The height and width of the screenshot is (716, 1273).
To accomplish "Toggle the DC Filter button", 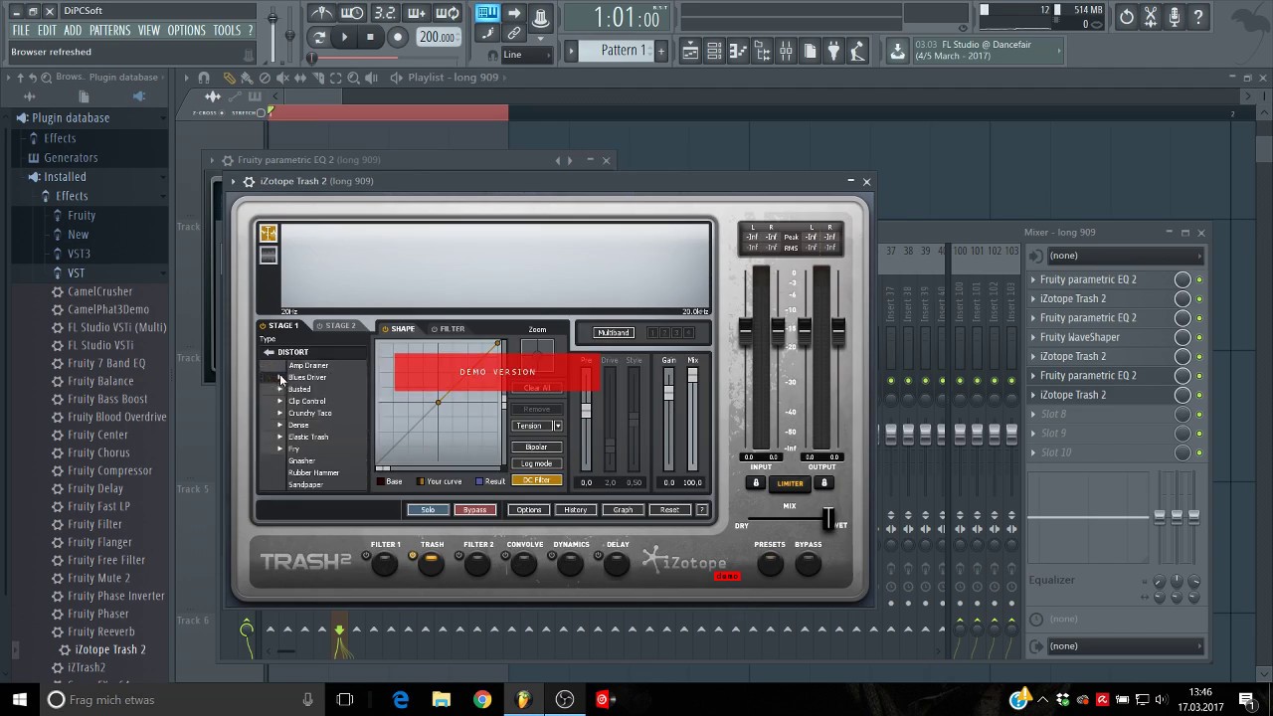I will [536, 480].
